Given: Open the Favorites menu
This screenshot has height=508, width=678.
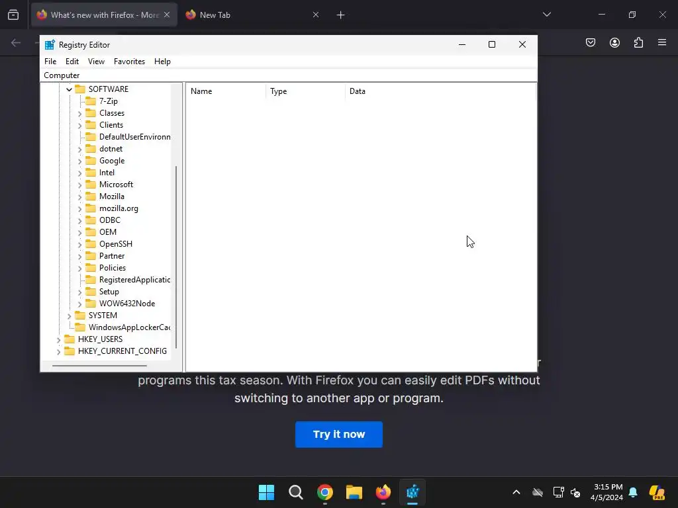Looking at the screenshot, I should 129,62.
